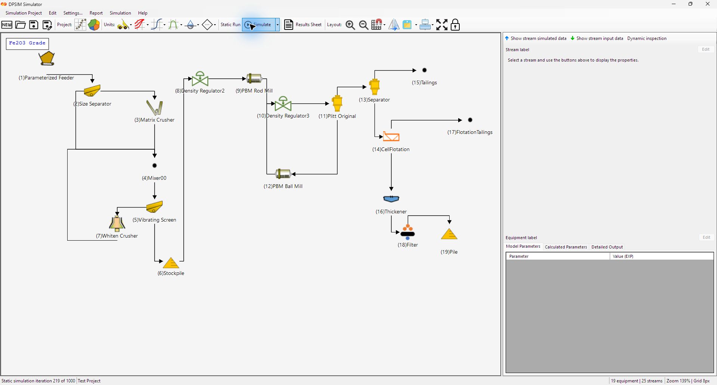Image resolution: width=717 pixels, height=385 pixels.
Task: Expand the crusher units dropdown arrow
Action: coord(131,25)
